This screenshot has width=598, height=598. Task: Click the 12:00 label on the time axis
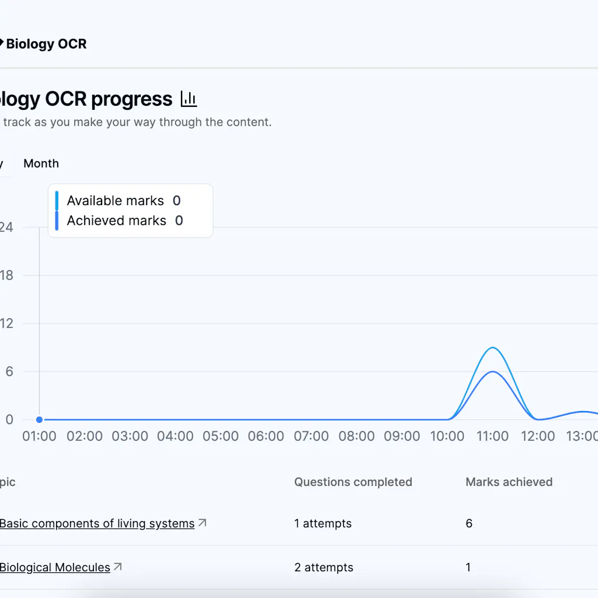coord(538,436)
